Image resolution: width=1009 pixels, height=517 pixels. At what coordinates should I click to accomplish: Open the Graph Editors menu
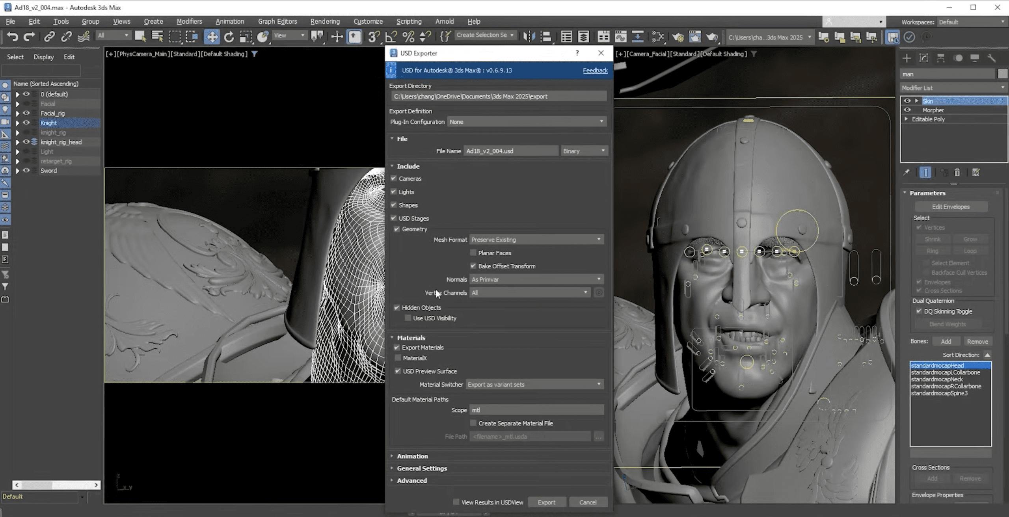tap(277, 21)
